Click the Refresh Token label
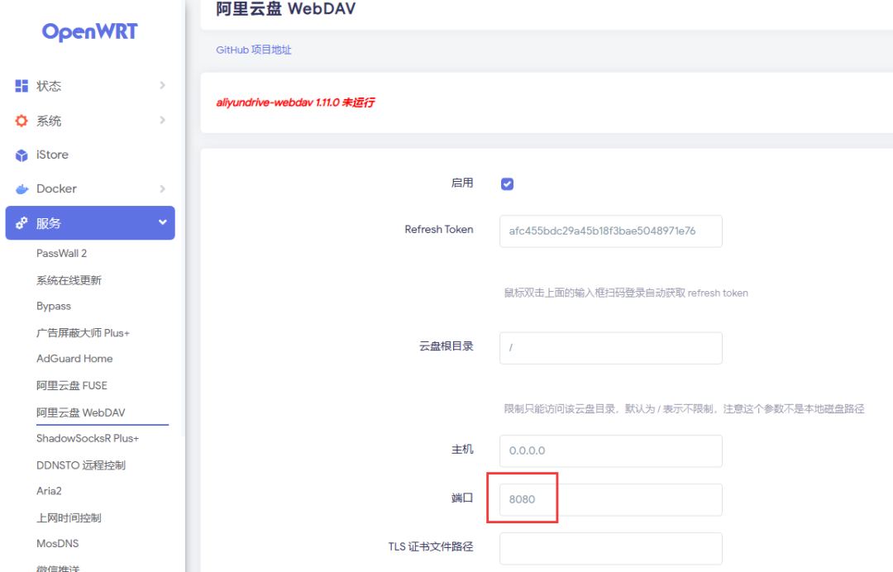893x572 pixels. (438, 229)
